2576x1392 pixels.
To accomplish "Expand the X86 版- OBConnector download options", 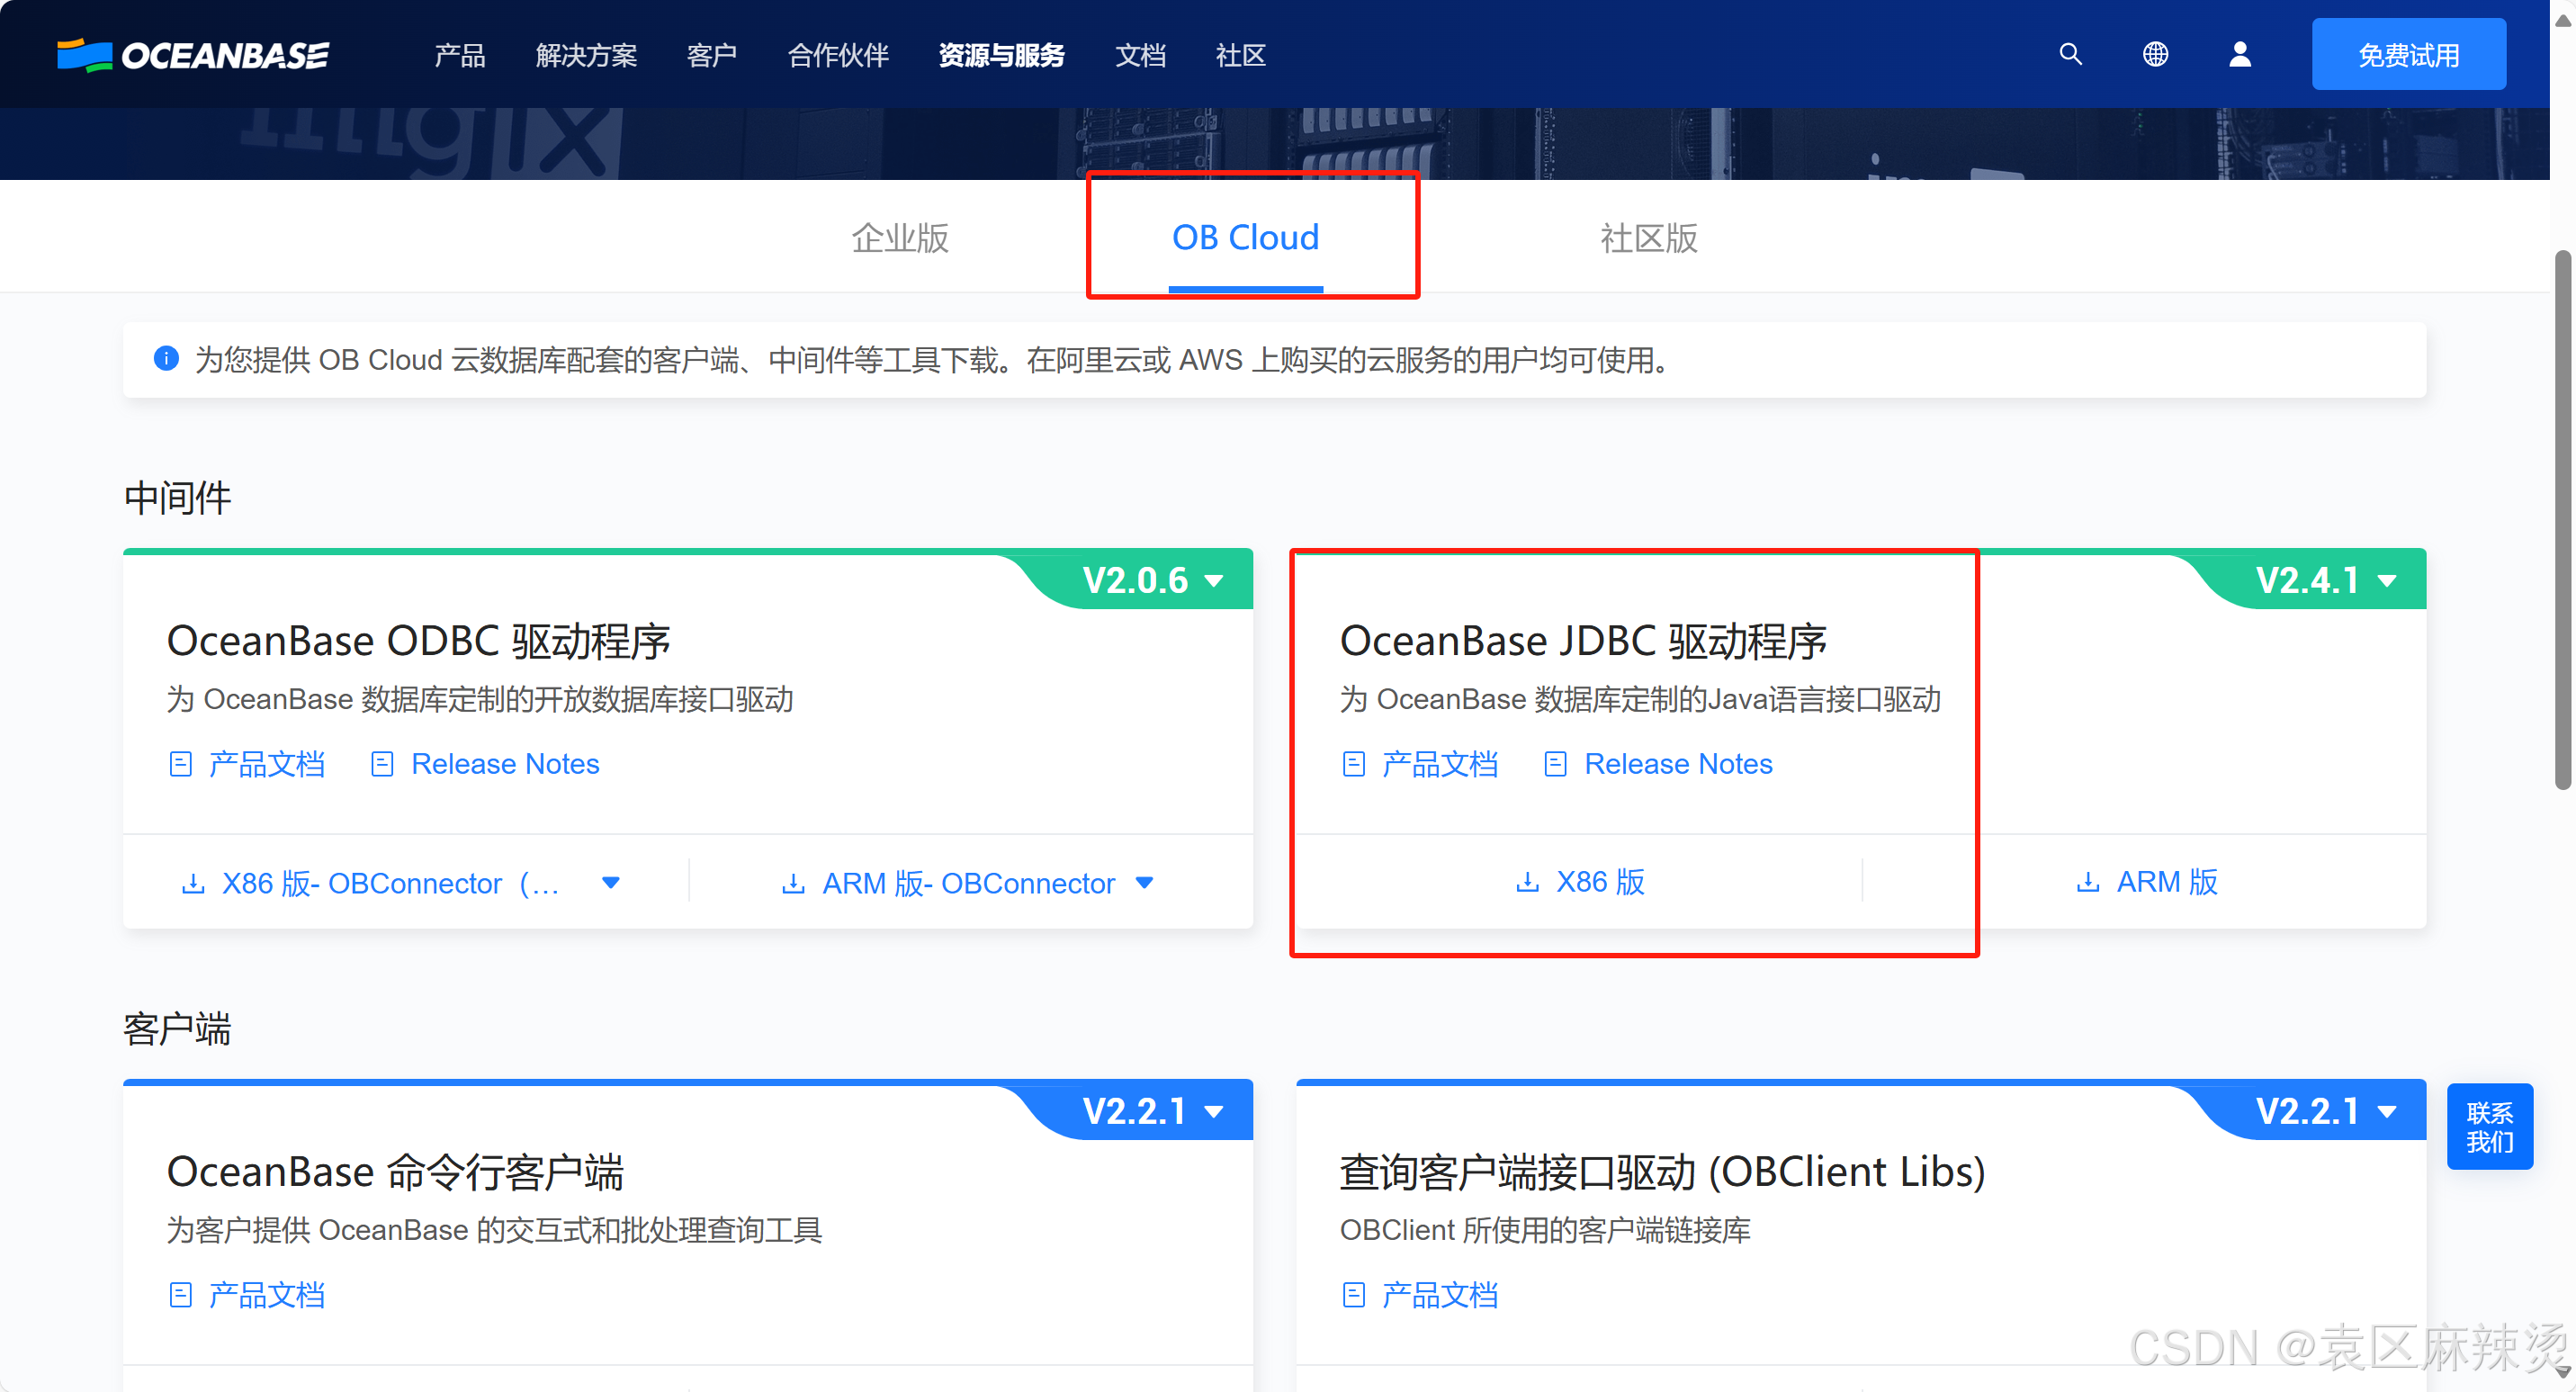I will click(612, 883).
